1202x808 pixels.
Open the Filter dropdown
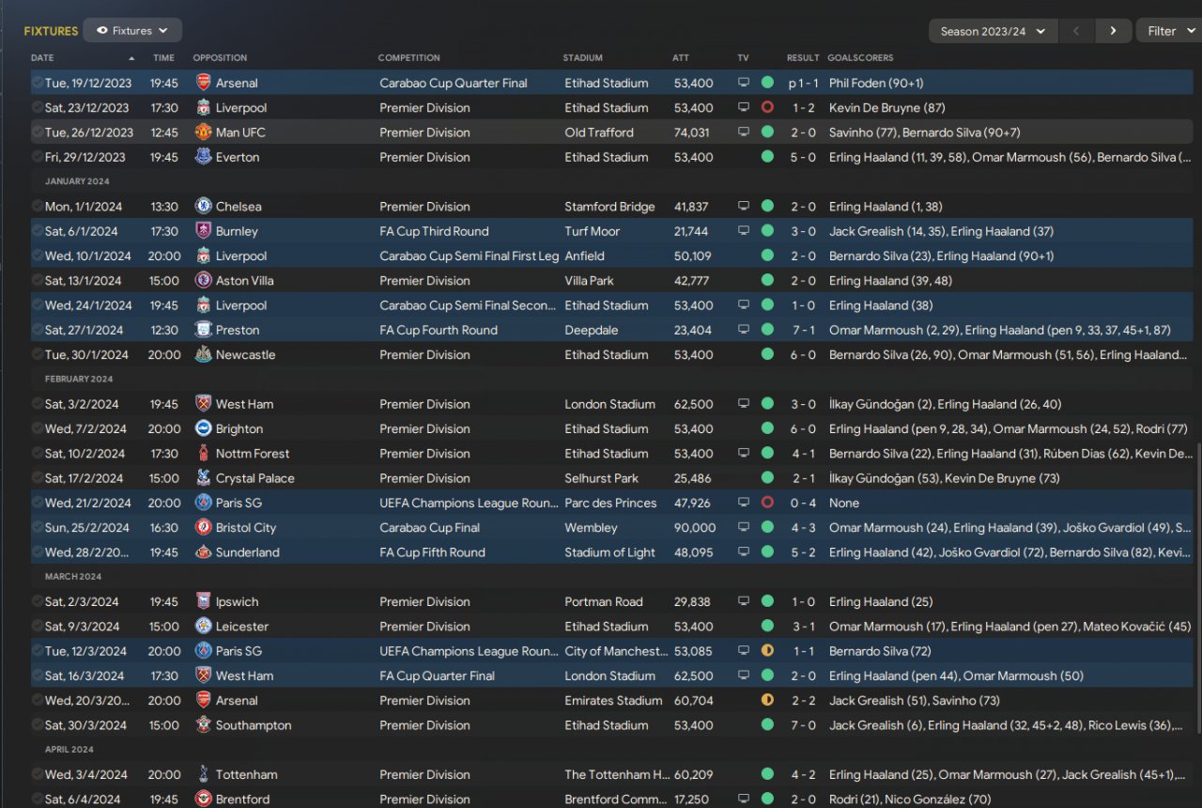(1169, 31)
